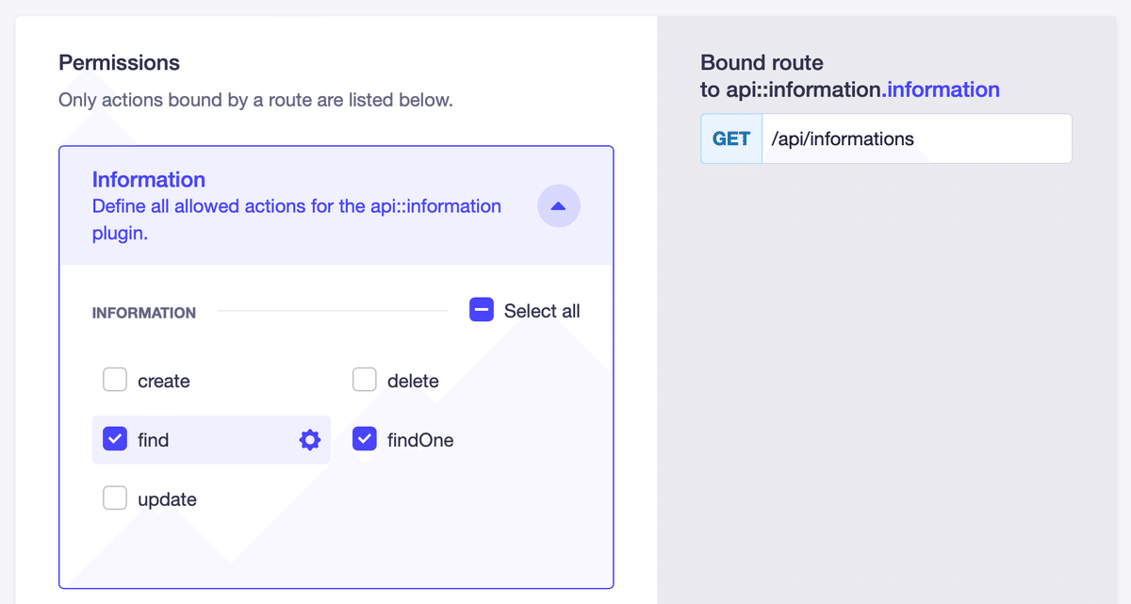Click the 'Define all allowed actions' description
Image resolution: width=1131 pixels, height=604 pixels.
296,220
